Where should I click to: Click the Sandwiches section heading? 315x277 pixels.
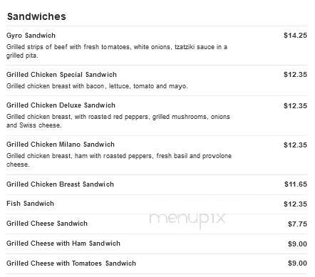[36, 16]
